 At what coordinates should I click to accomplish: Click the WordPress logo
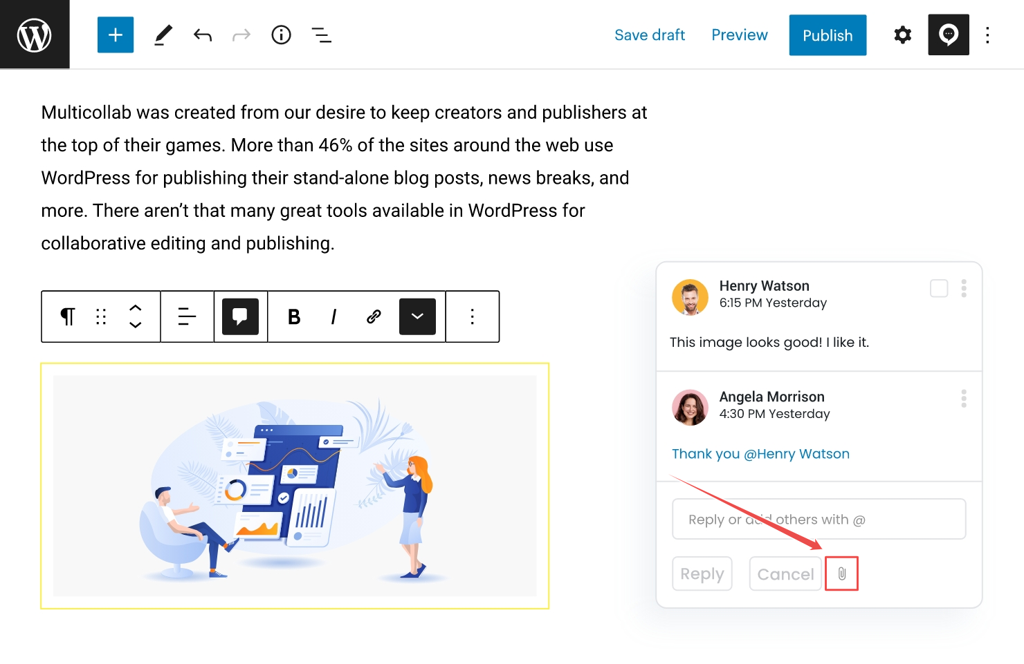click(x=35, y=35)
